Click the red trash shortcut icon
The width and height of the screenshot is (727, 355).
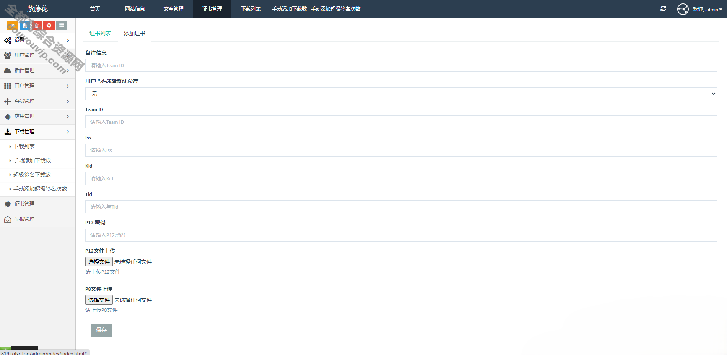pos(37,26)
